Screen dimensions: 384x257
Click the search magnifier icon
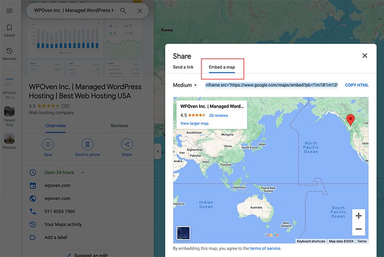click(123, 11)
